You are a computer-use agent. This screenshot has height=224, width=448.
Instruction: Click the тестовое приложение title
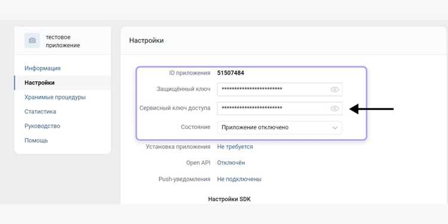click(x=63, y=41)
